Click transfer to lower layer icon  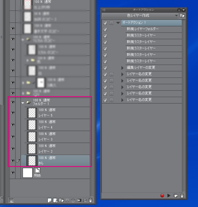[67, 200]
